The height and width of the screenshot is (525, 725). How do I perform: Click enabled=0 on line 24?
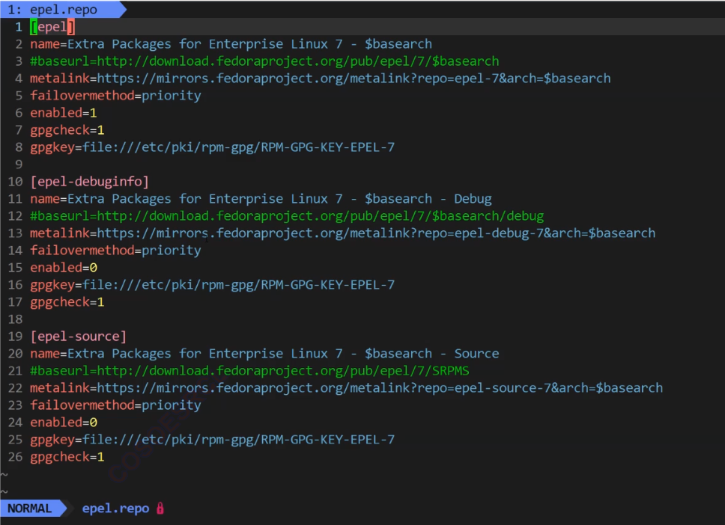[64, 422]
